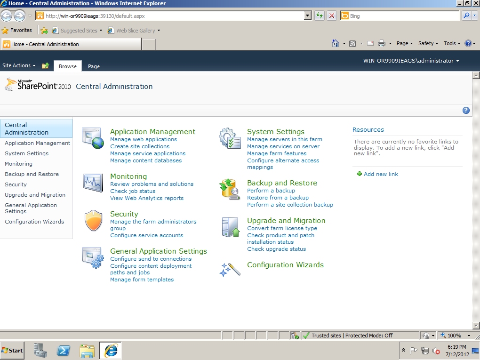Select Backup and Restore in left navigation
This screenshot has height=360, width=480.
[32, 174]
